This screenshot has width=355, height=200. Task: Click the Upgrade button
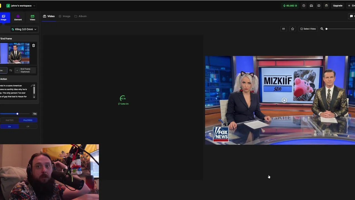(338, 6)
